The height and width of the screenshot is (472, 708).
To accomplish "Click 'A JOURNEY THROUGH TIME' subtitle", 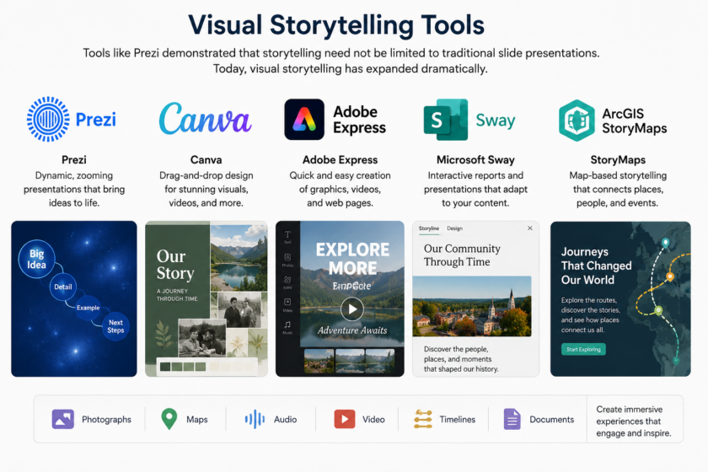I will (x=177, y=295).
